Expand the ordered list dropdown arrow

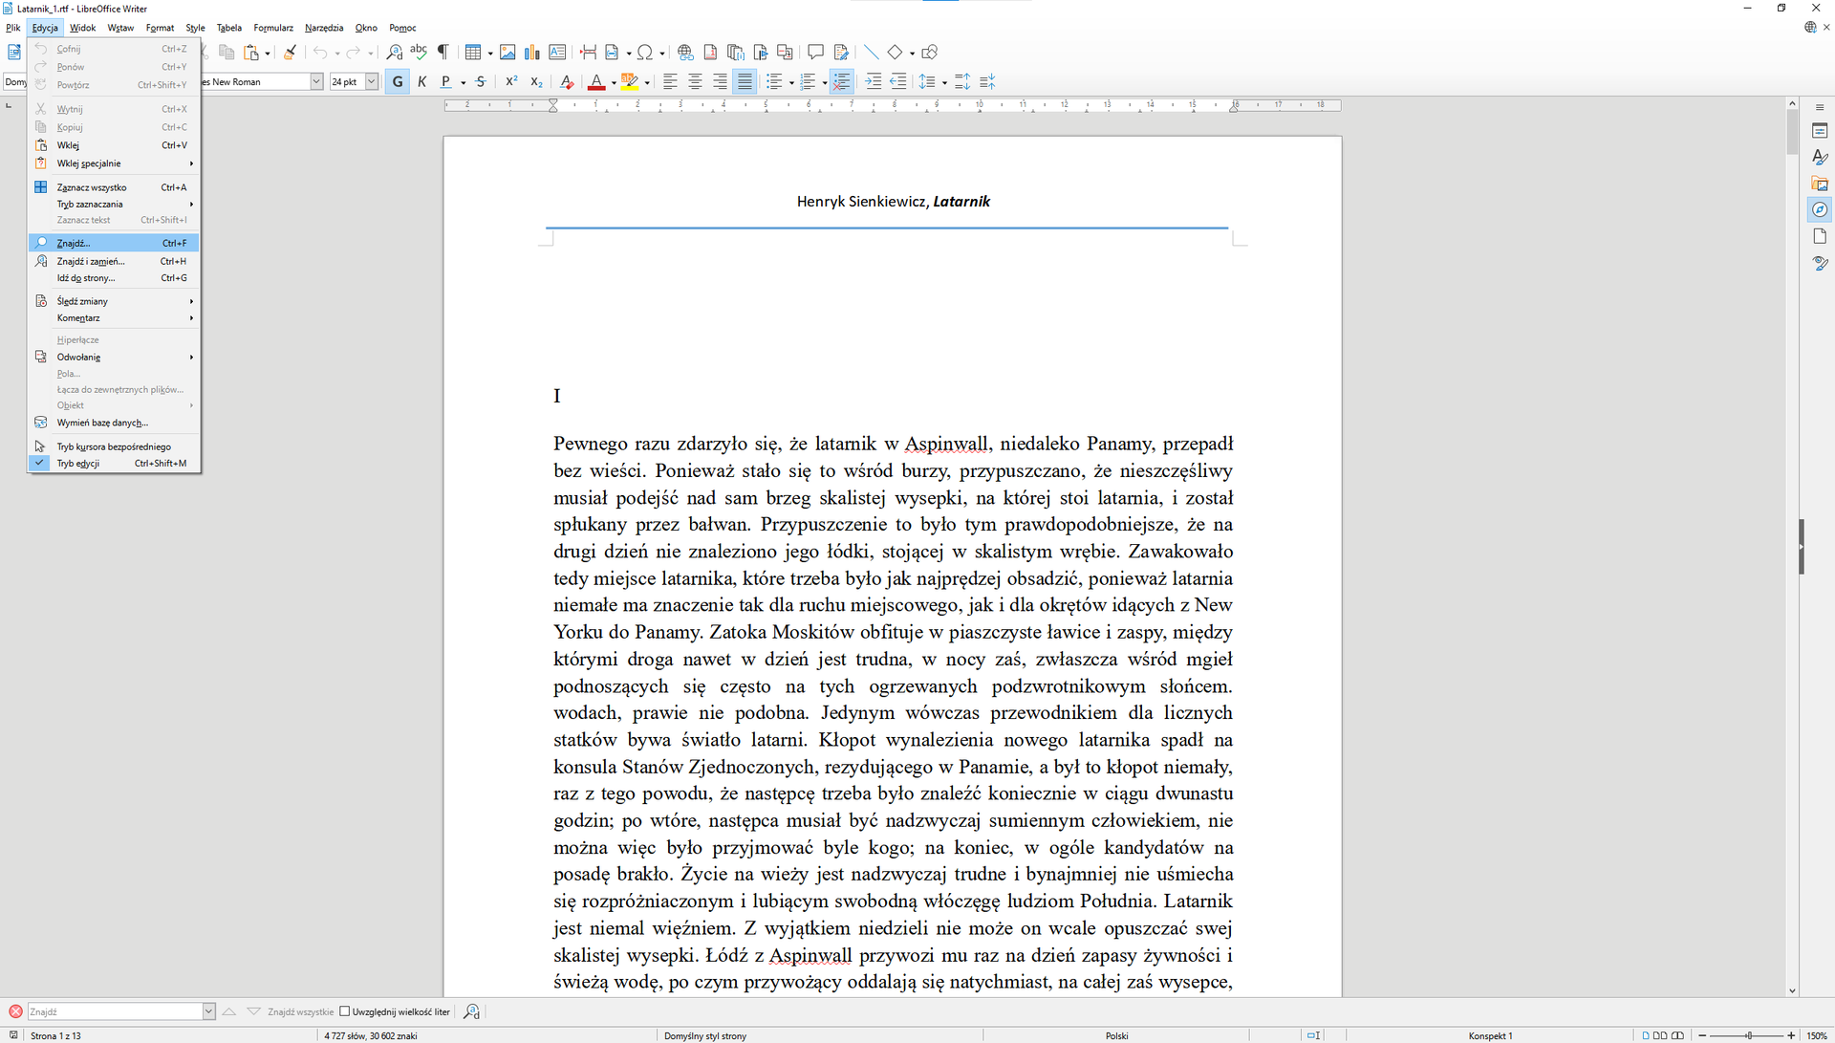coord(824,82)
